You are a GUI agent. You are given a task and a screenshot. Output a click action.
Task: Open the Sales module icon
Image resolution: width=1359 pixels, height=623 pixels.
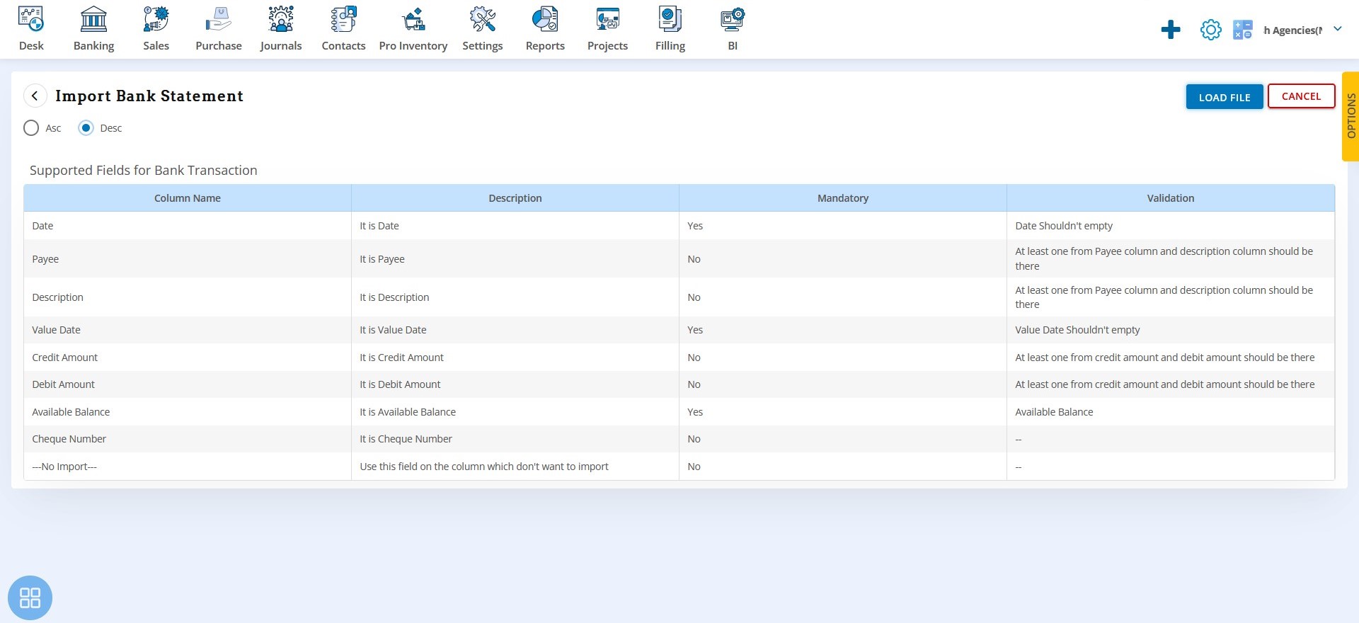coord(156,19)
